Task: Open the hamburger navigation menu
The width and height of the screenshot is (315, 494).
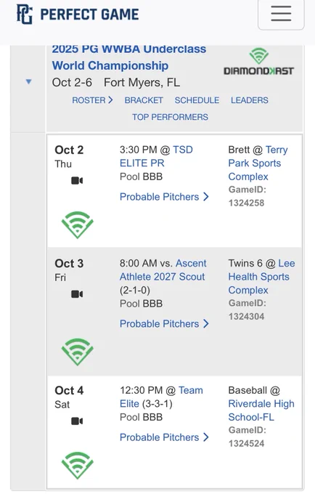Action: point(281,13)
